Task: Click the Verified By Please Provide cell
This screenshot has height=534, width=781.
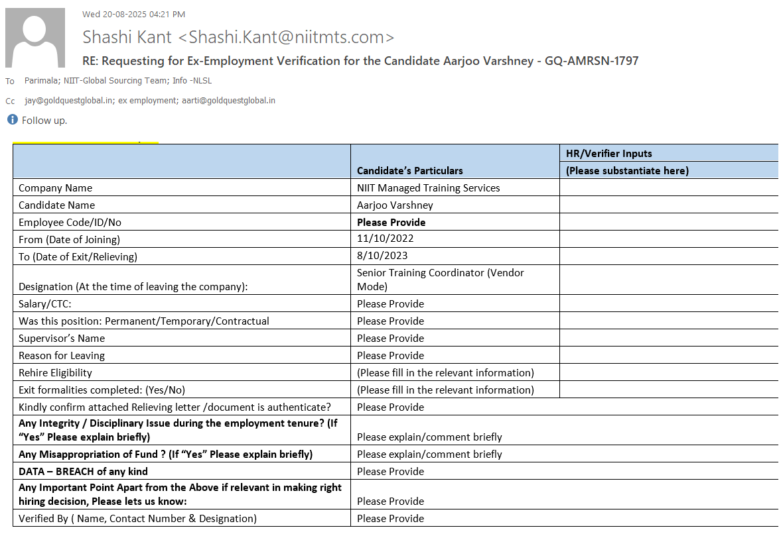Action: point(565,518)
